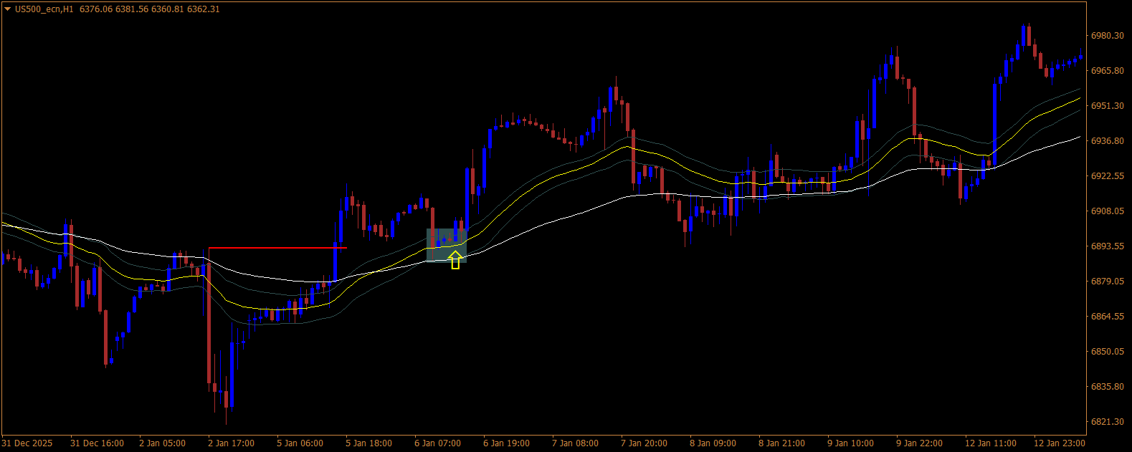This screenshot has width=1132, height=452.
Task: Click the 5 Jan 06:00 time label
Action: tap(300, 443)
